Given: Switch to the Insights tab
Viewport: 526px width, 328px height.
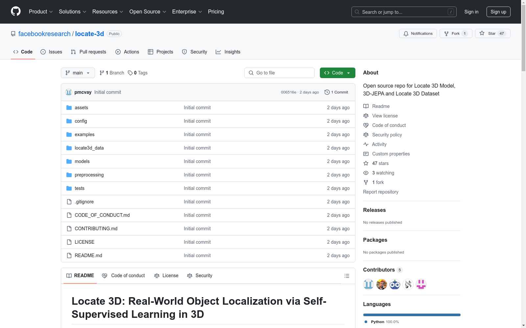Looking at the screenshot, I should [228, 52].
